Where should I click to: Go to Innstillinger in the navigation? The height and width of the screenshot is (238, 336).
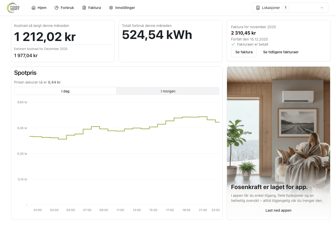click(x=122, y=8)
